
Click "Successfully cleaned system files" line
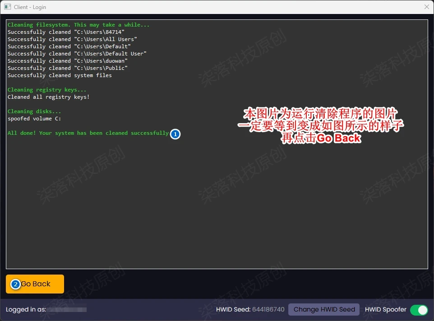pos(60,75)
